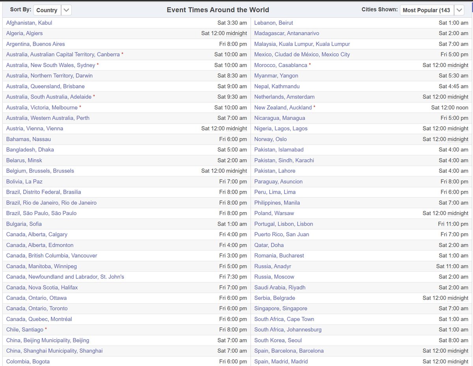Open the Malaysia, Kuala Lumpur link

click(302, 44)
